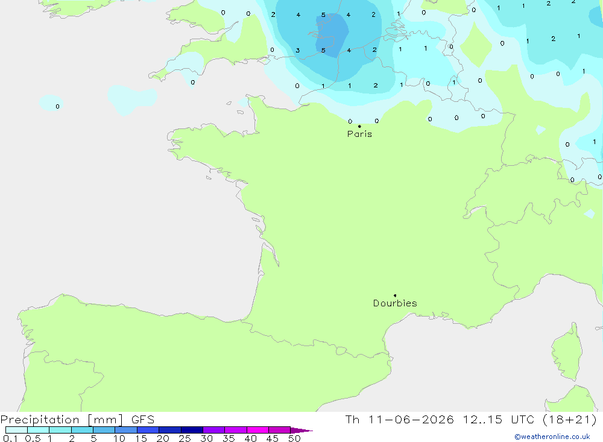The height and width of the screenshot is (442, 603).
Task: Click the '50' legend scale label
Action: coord(294,438)
